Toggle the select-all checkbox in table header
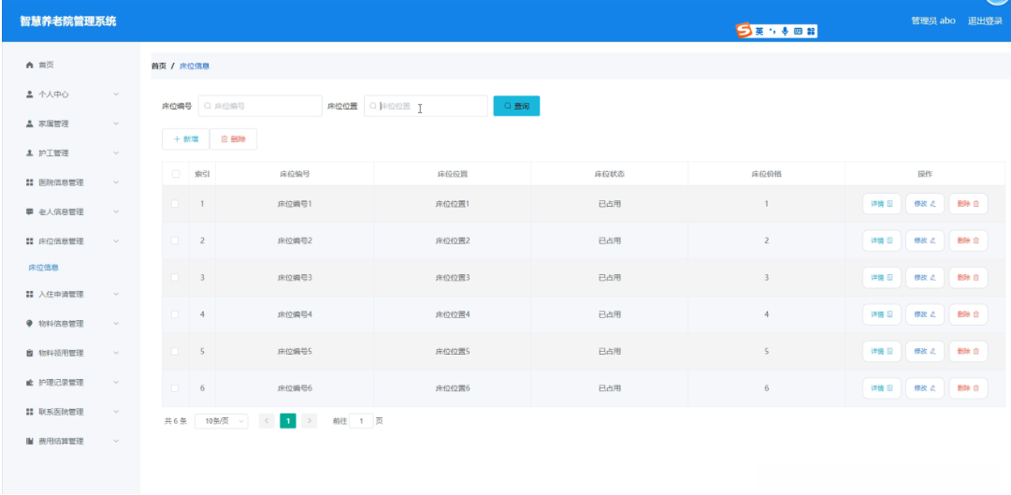Image resolution: width=1011 pixels, height=495 pixels. (176, 174)
